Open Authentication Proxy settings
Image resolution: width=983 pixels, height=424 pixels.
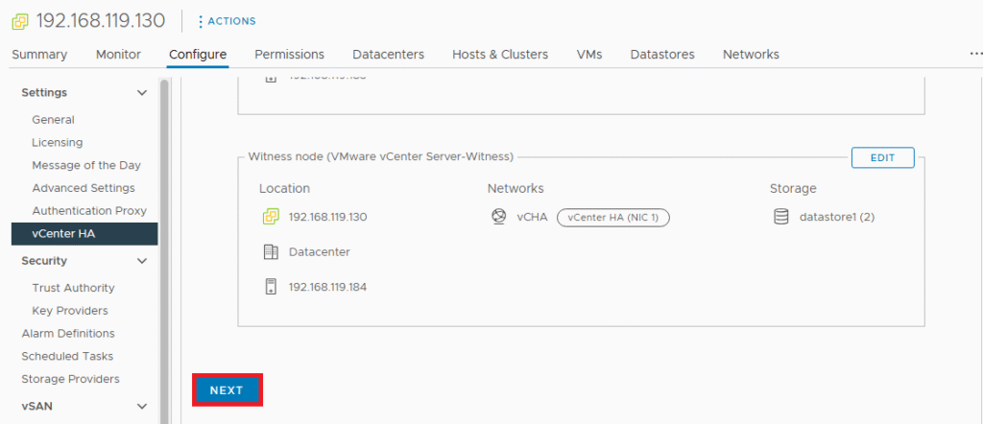[x=89, y=211]
